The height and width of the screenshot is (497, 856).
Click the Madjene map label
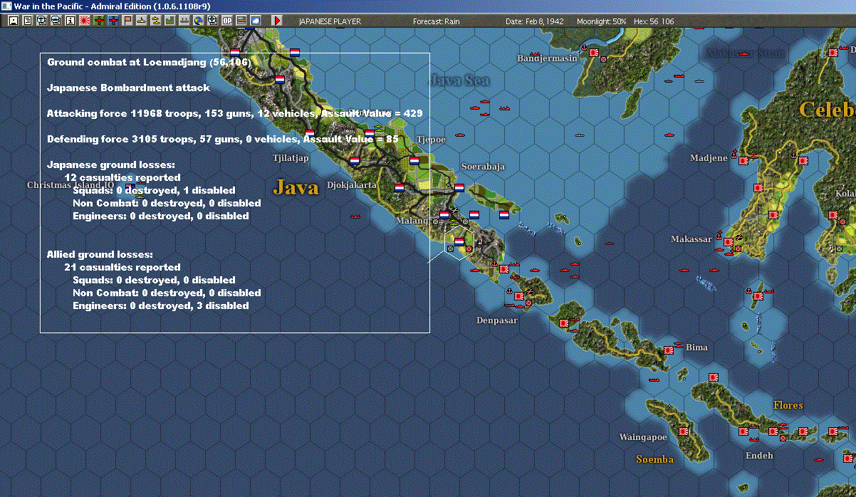[x=709, y=158]
